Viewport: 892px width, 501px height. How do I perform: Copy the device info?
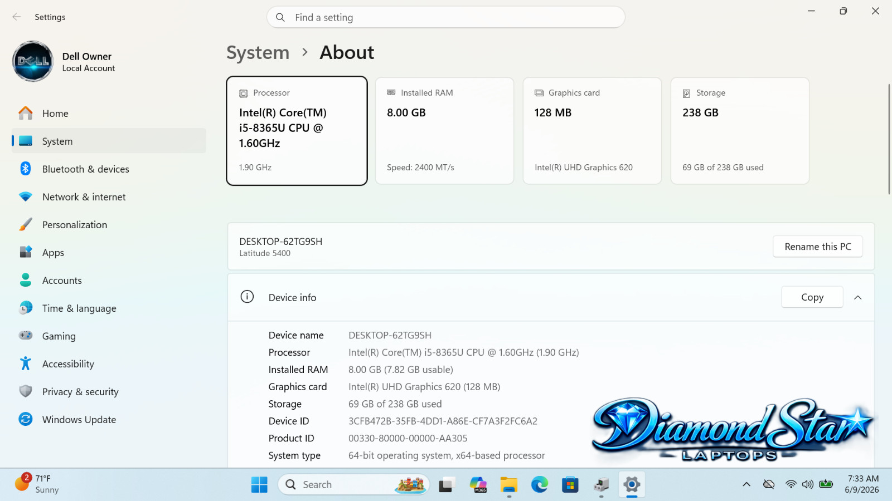(812, 297)
